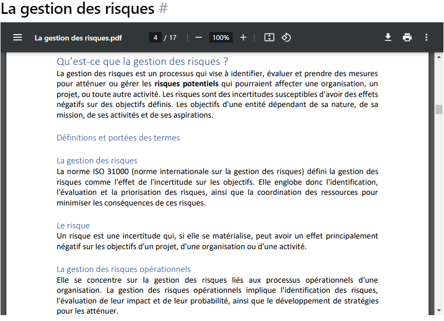Zoom in with the plus icon
The image size is (444, 321).
tap(243, 37)
